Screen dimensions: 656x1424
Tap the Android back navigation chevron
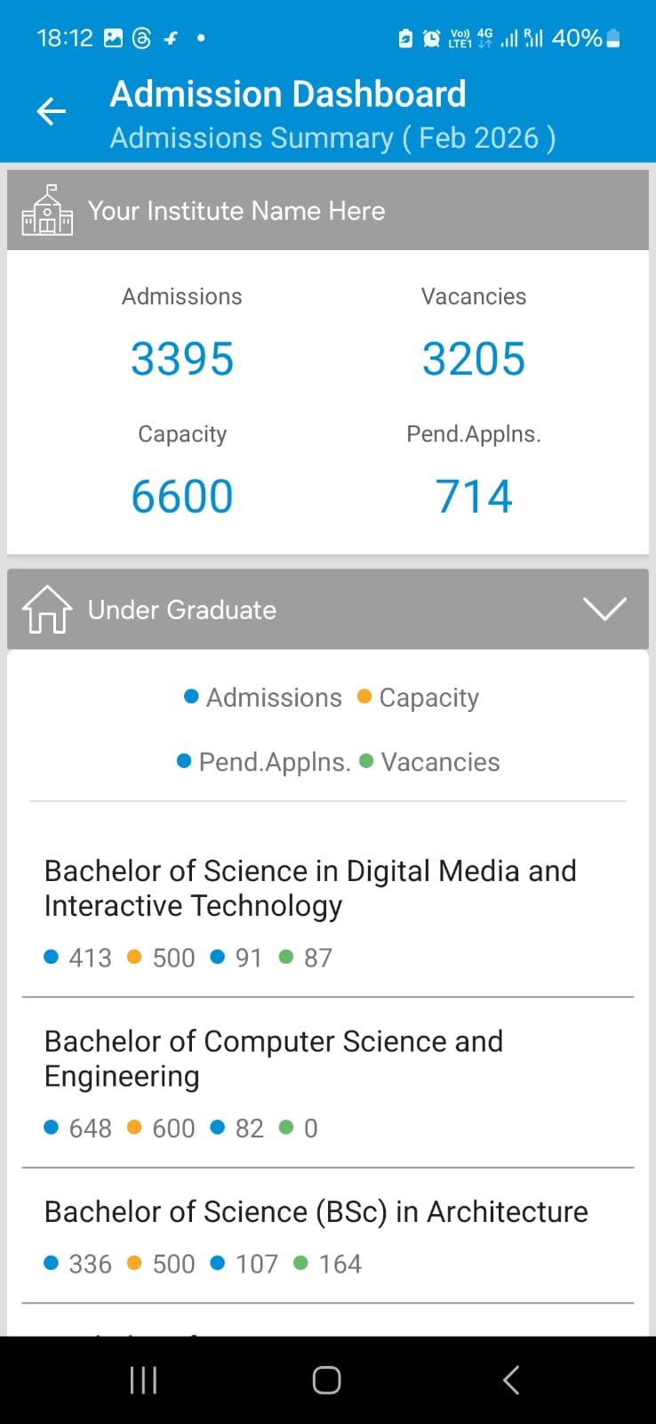pyautogui.click(x=511, y=1380)
